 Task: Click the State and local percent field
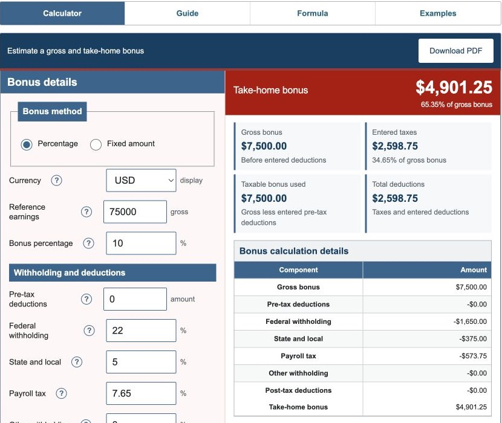141,362
